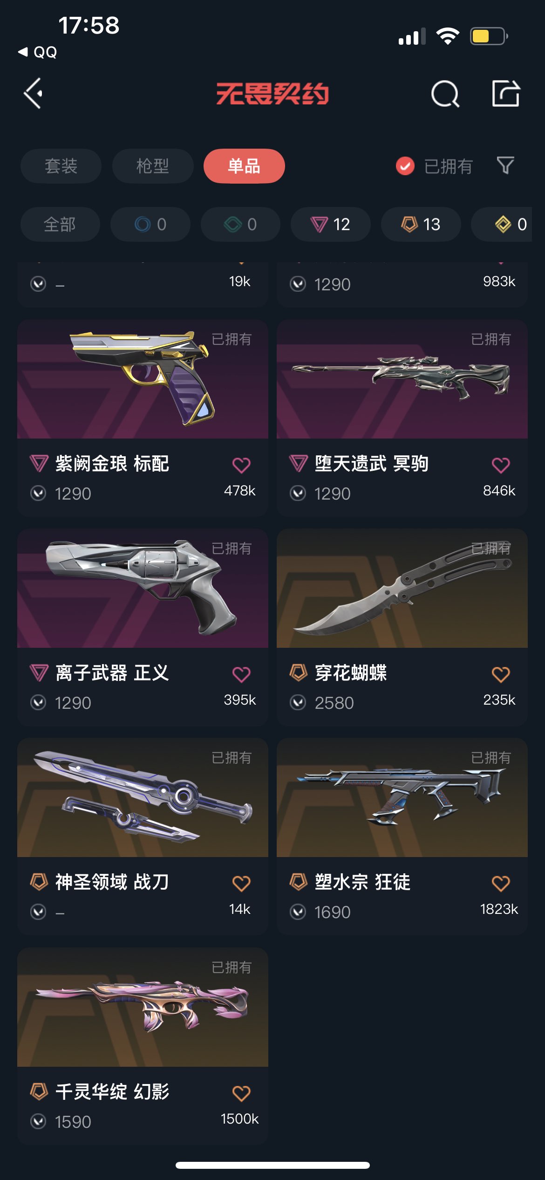
Task: Favorite 千灵华绽 幻影 with heart icon
Action: tap(241, 1093)
